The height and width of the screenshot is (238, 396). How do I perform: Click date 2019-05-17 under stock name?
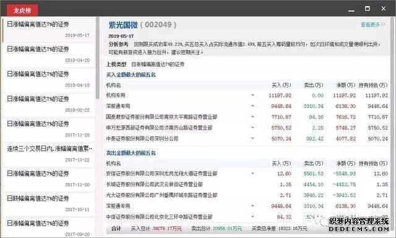121,36
